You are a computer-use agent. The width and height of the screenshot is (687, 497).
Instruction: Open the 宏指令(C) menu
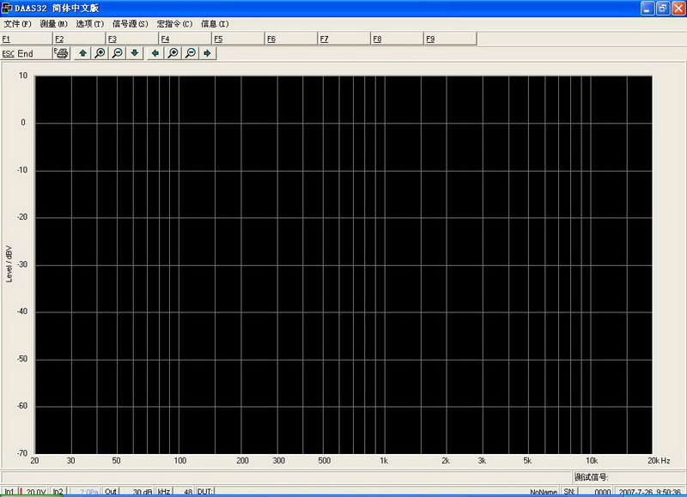174,24
